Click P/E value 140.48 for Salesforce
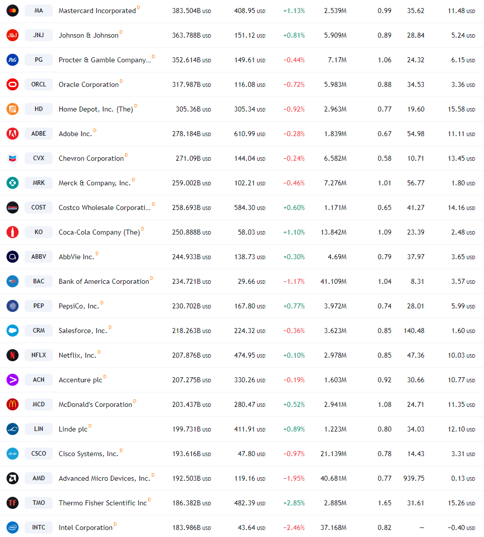Image resolution: width=484 pixels, height=537 pixels. [x=414, y=331]
